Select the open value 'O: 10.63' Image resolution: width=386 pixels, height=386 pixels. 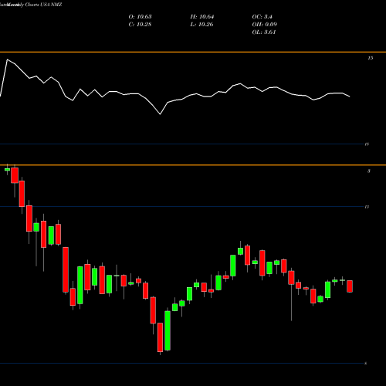140,17
